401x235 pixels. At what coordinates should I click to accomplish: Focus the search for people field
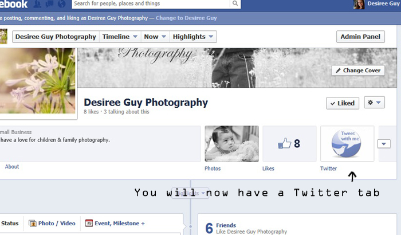[151, 3]
